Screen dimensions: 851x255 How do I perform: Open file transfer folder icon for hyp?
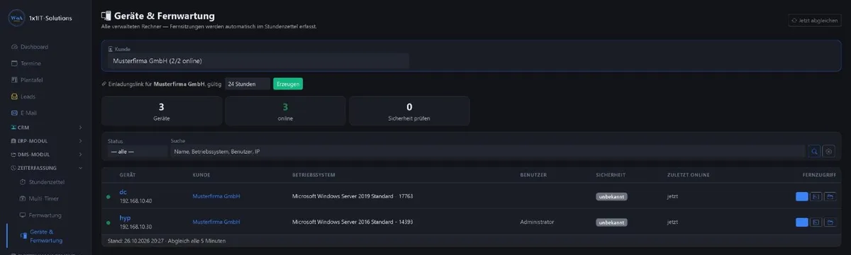830,222
